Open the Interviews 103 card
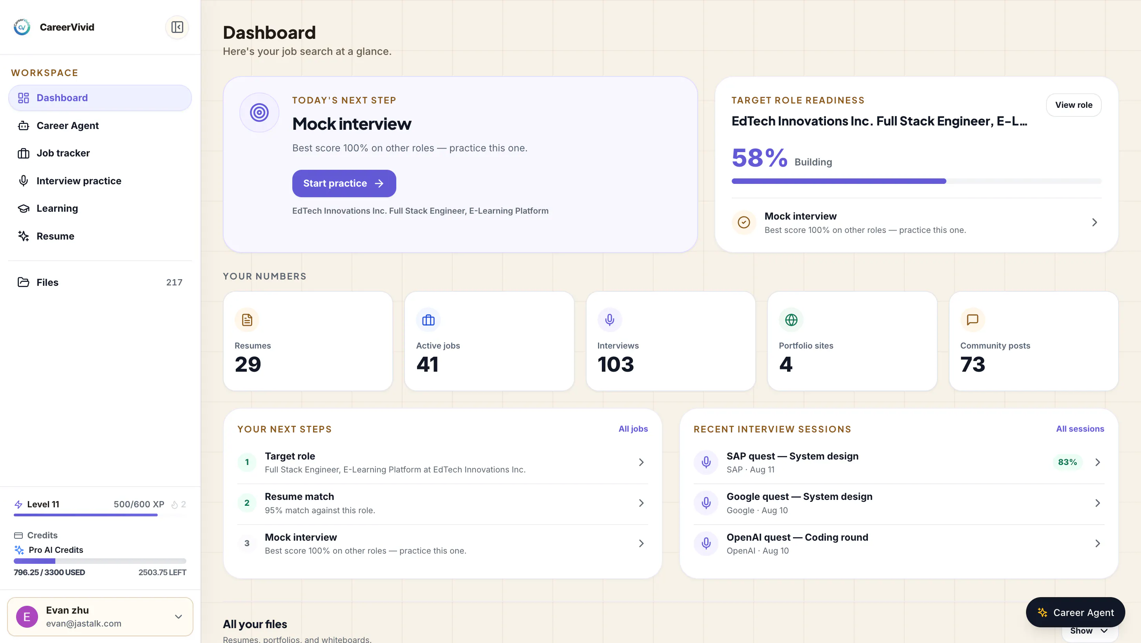The width and height of the screenshot is (1141, 643). click(x=671, y=341)
